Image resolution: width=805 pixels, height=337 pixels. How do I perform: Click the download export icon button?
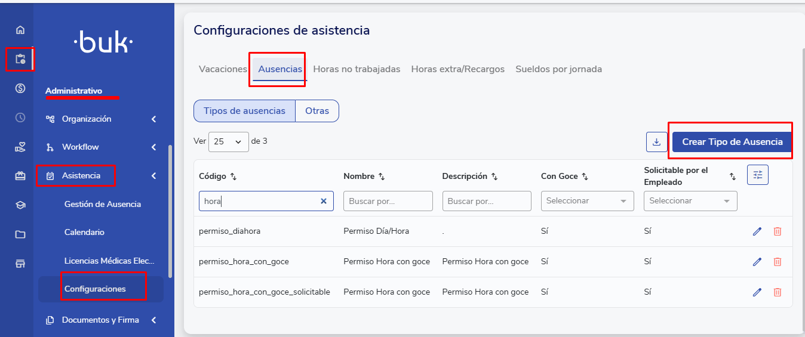point(656,142)
